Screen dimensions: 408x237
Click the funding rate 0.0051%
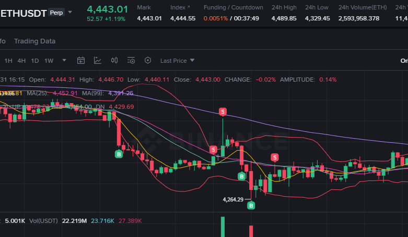pos(216,18)
